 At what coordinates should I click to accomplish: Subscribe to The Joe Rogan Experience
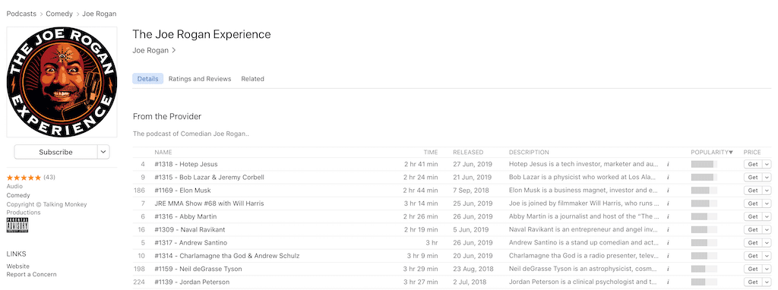click(55, 152)
